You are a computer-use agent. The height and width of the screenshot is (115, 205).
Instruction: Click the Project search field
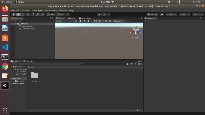pos(103,64)
